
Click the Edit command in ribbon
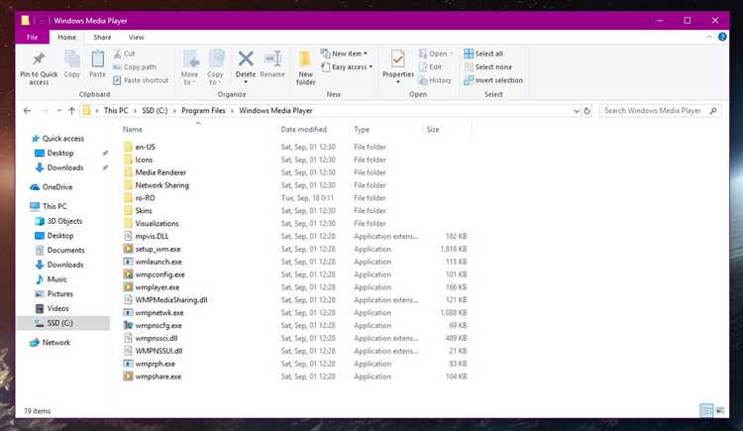[x=430, y=66]
